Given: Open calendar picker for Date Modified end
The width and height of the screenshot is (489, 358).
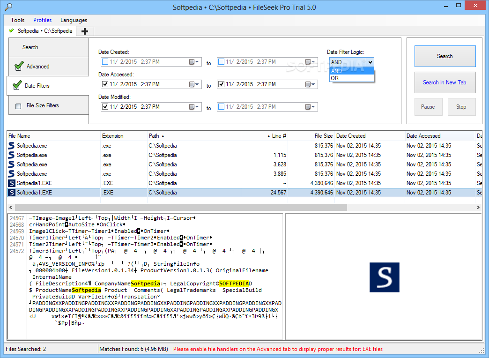Looking at the screenshot, I should tap(310, 107).
